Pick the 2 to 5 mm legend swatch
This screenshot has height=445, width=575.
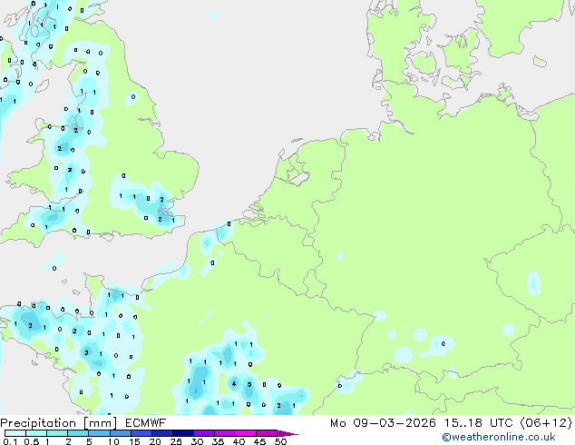click(78, 433)
